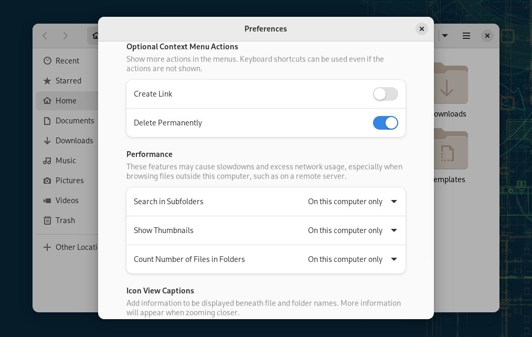Close the Preferences dialog
Screen dimensions: 532x337
tap(421, 29)
